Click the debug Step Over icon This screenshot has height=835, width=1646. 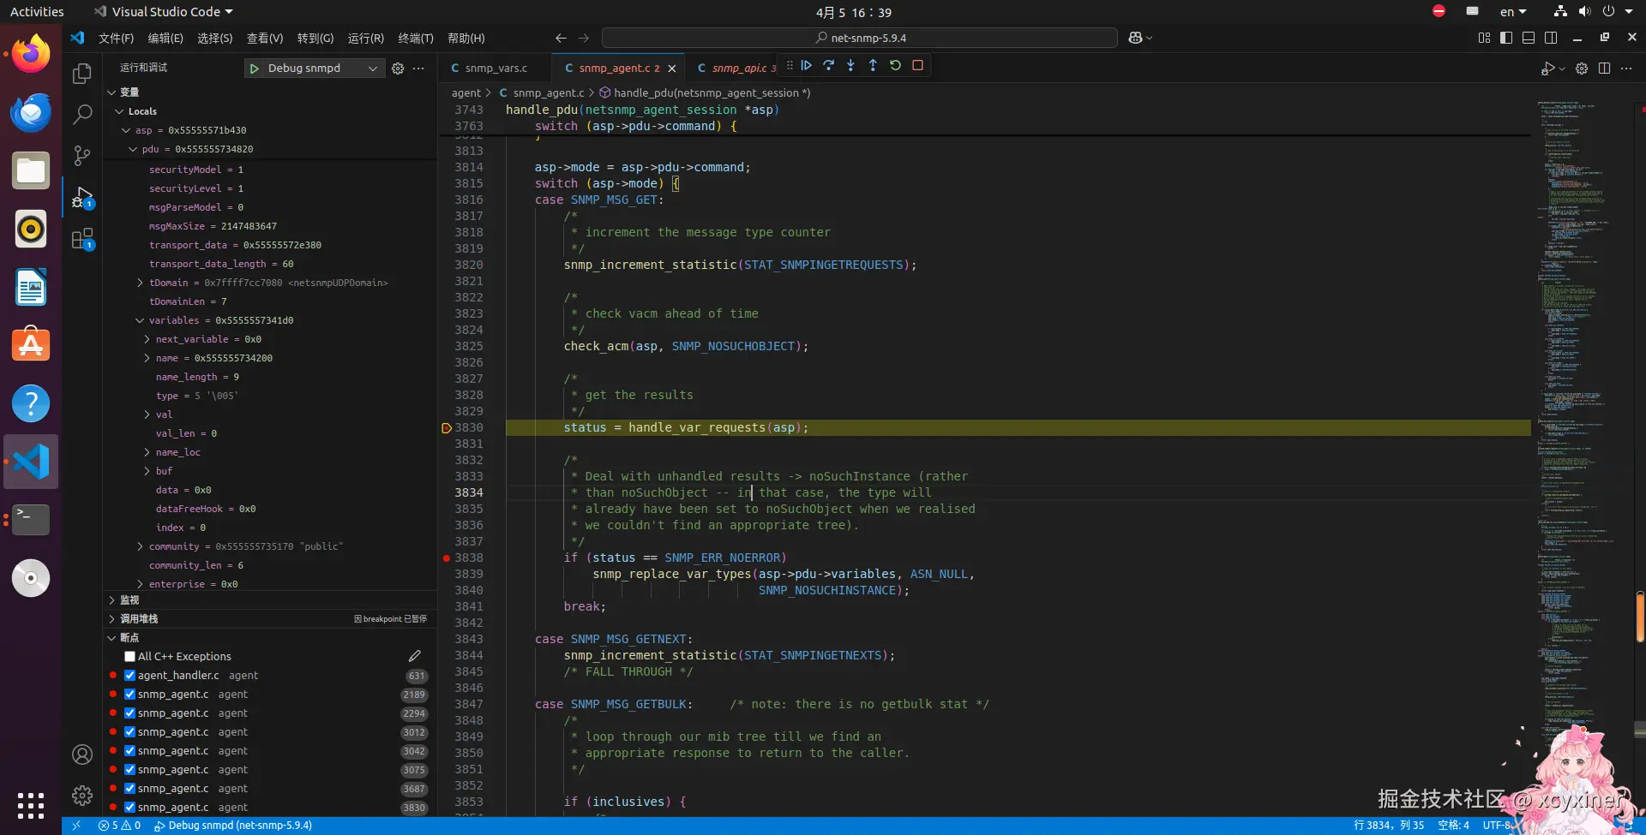[828, 65]
